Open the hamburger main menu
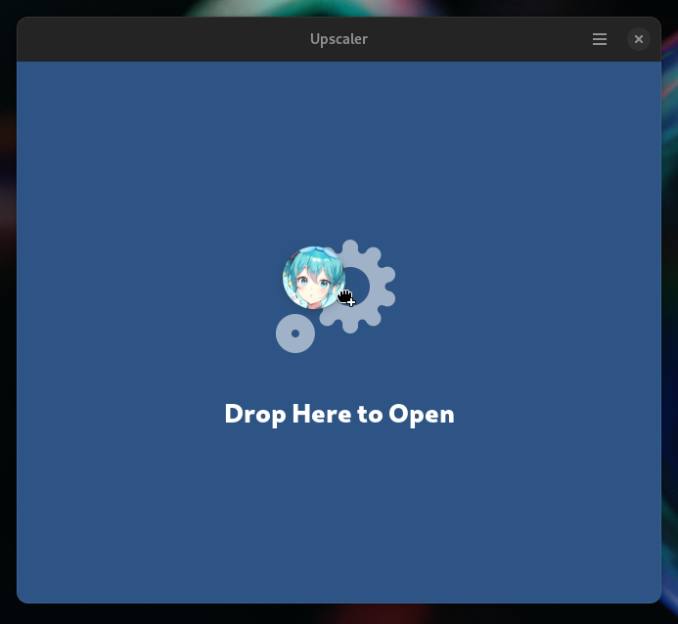The width and height of the screenshot is (678, 624). click(600, 39)
